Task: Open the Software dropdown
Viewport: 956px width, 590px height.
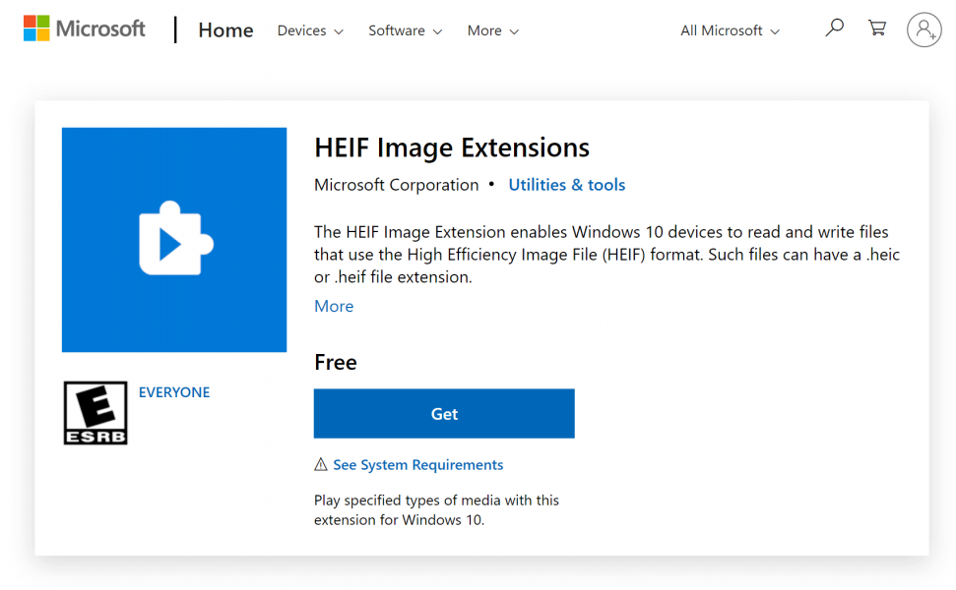Action: (x=405, y=30)
